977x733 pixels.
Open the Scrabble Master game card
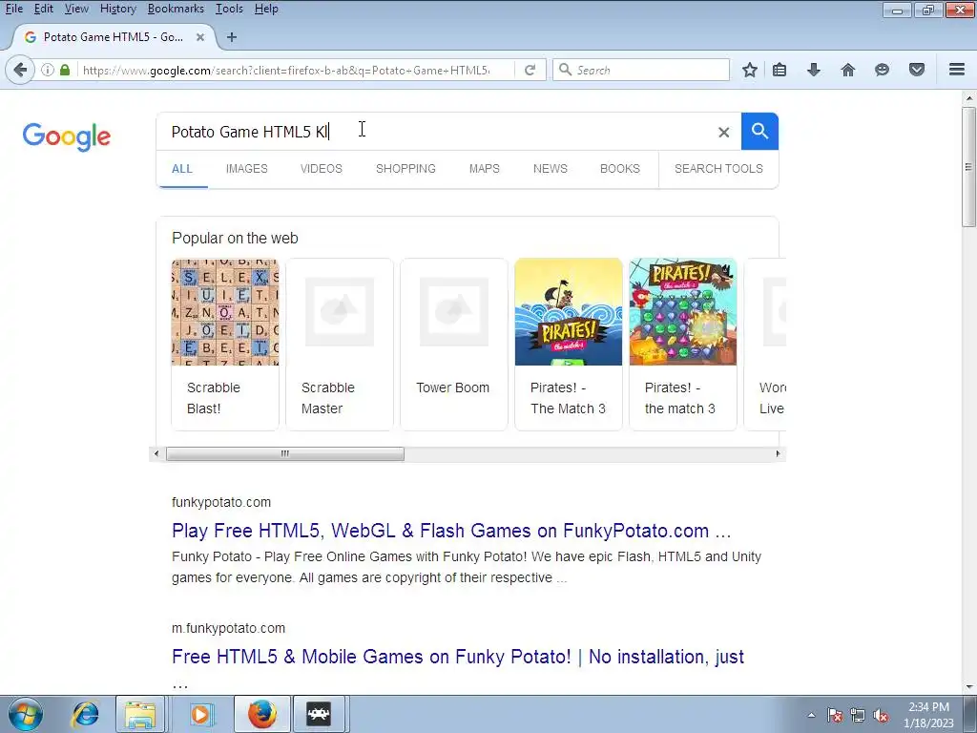pos(340,344)
